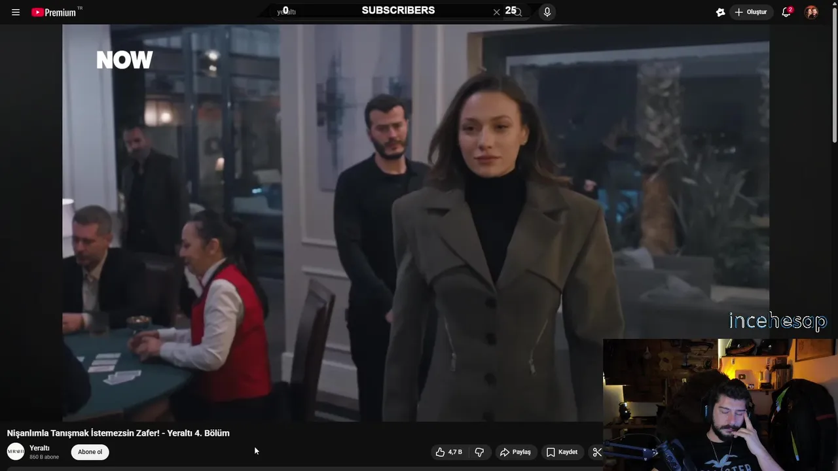Open the account avatar menu
This screenshot has height=471, width=838.
pyautogui.click(x=811, y=12)
